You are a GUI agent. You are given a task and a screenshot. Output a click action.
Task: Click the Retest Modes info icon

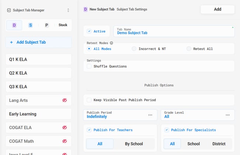coord(111,43)
